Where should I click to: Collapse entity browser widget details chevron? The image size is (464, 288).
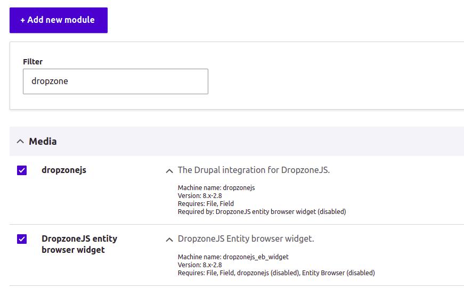[169, 240]
